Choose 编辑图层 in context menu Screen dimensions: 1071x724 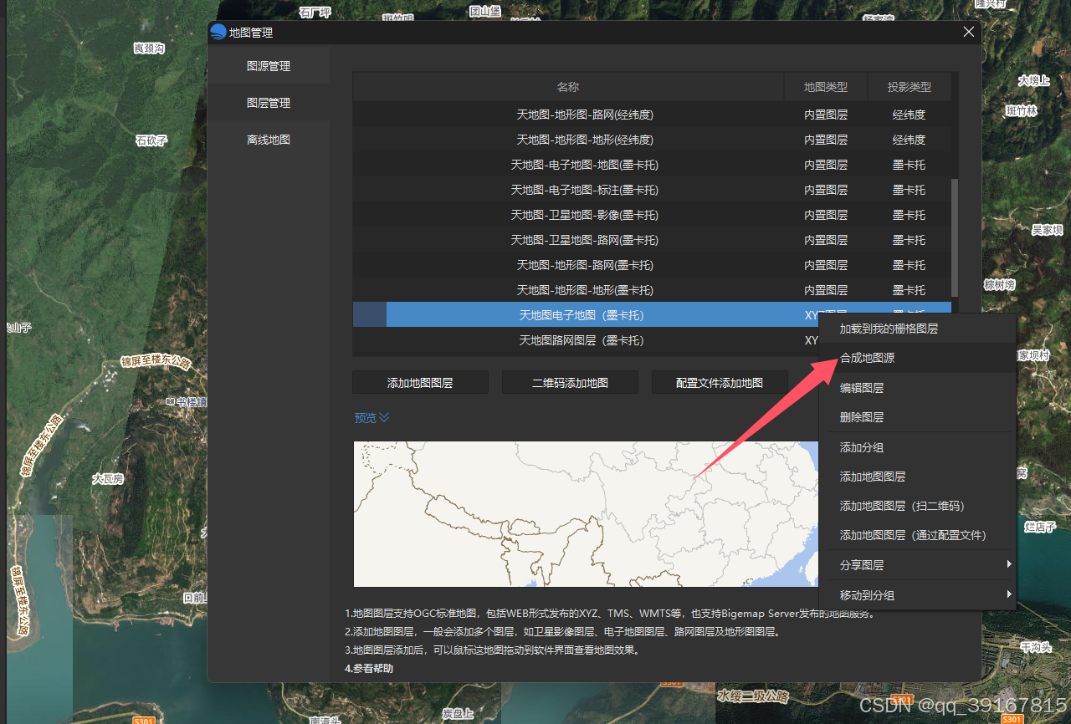pyautogui.click(x=917, y=388)
